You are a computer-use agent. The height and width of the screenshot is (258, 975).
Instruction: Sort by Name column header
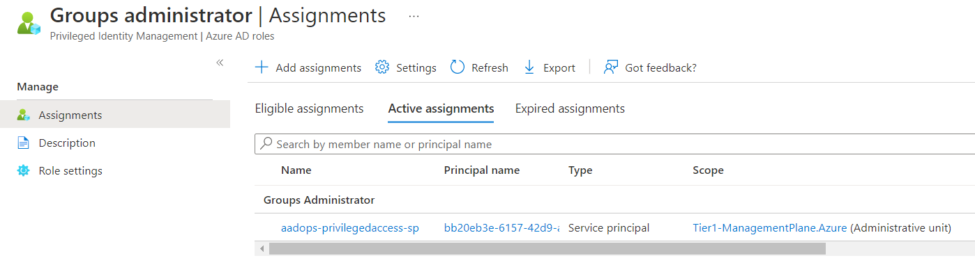tap(296, 170)
